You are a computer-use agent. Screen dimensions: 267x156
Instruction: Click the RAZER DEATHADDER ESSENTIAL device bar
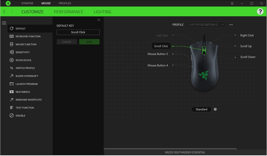185,152
